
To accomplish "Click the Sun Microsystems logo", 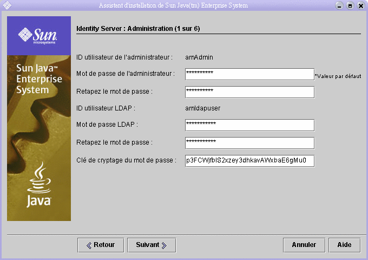I will [x=37, y=36].
